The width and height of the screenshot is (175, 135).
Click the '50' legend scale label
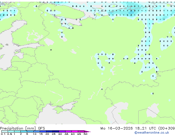coord(85,134)
